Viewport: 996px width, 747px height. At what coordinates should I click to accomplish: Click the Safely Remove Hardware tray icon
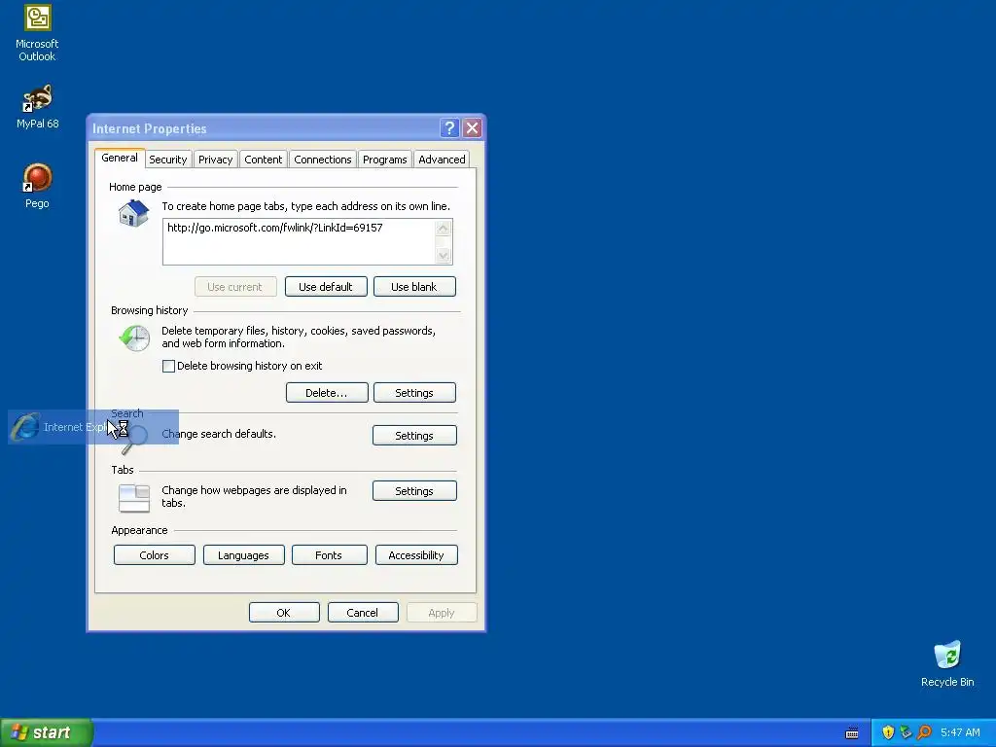[906, 732]
